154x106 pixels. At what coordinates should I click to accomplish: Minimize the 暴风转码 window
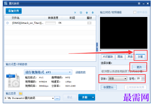click(144, 4)
